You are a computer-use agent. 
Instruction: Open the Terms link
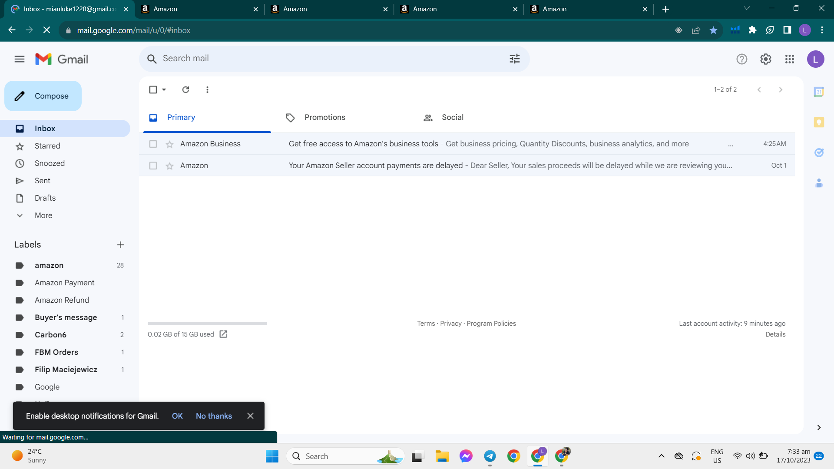pos(426,324)
